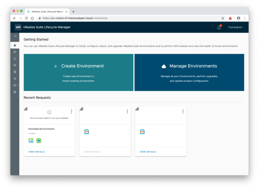Bookmark this page with star icon
Screen dimensions: 259x189
[x=223, y=18]
